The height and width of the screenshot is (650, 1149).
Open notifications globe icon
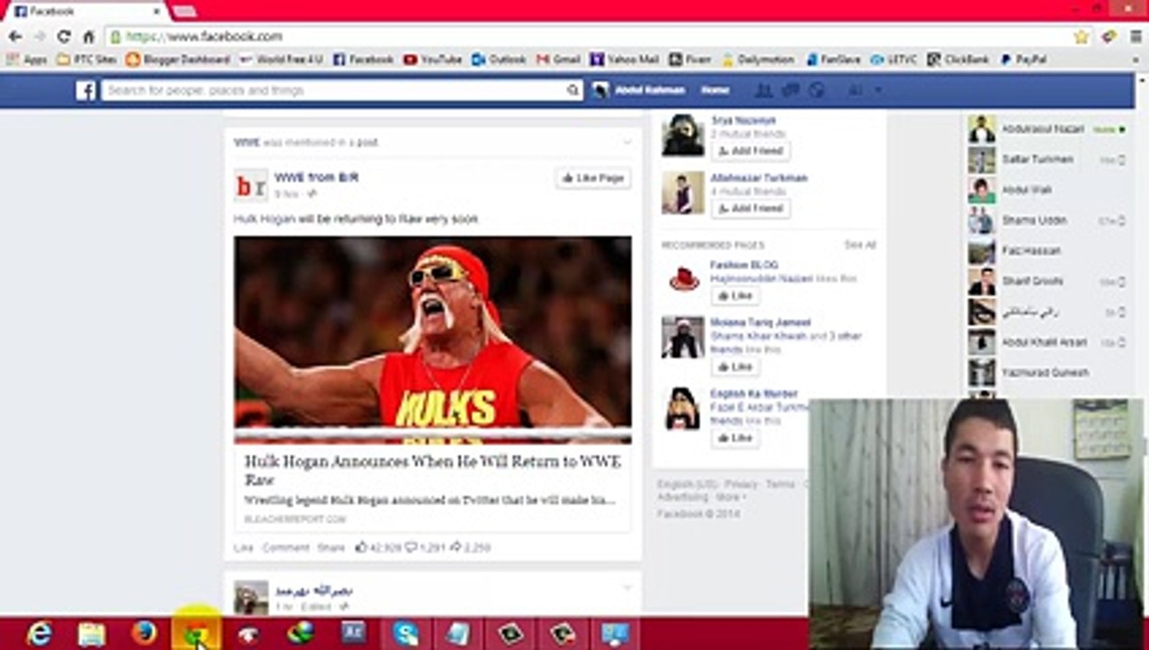pos(817,90)
